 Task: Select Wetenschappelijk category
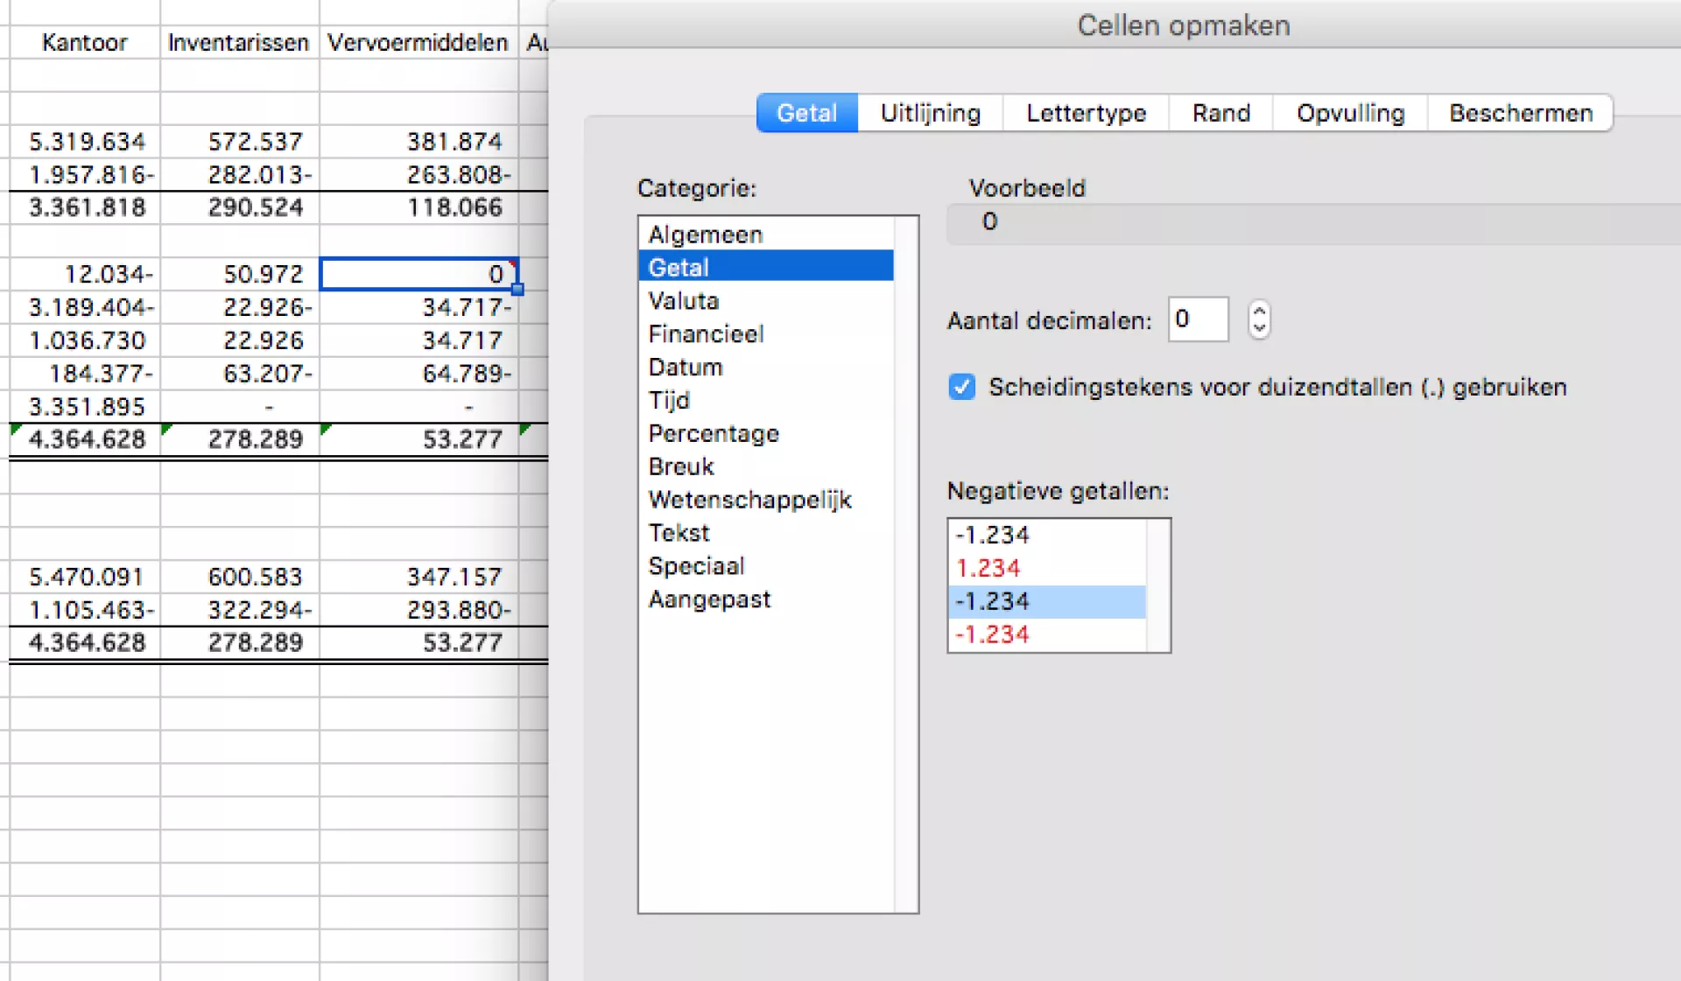coord(749,500)
